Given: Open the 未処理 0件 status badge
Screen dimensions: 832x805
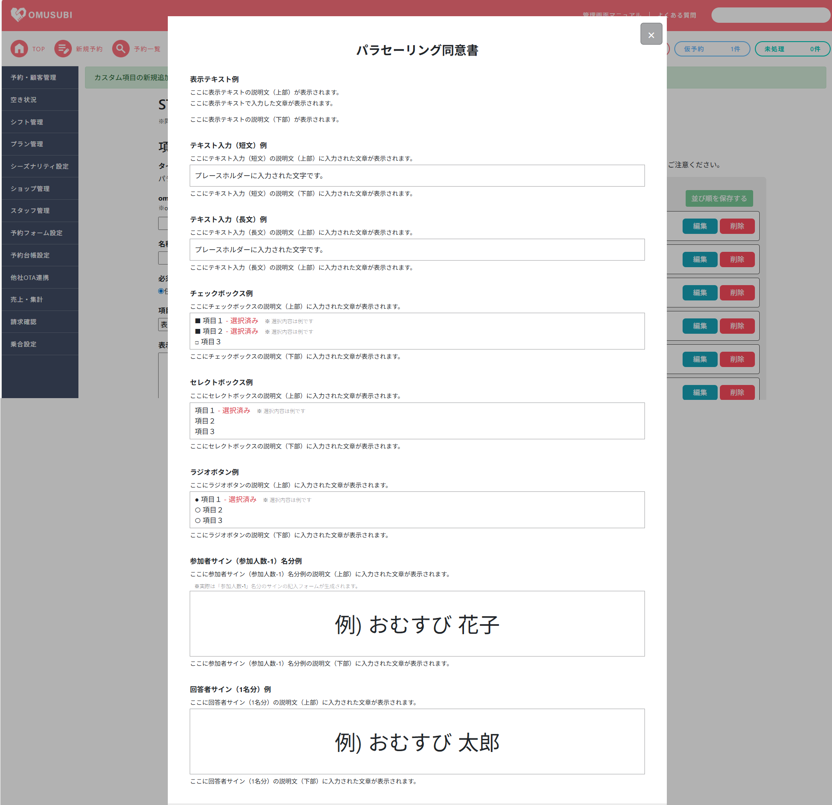Looking at the screenshot, I should (792, 49).
